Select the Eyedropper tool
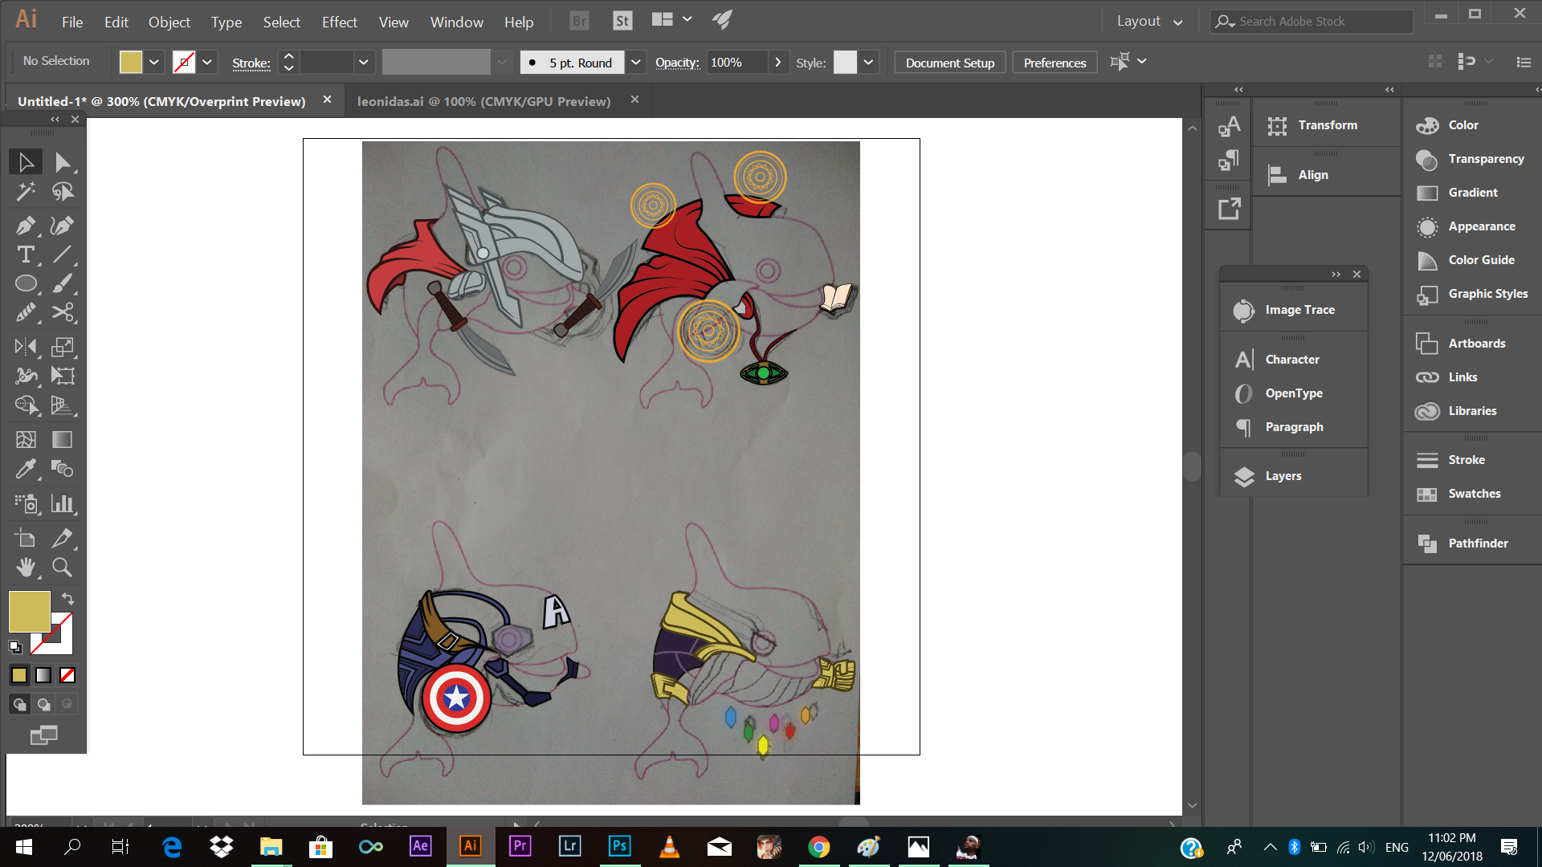The image size is (1542, 867). (x=26, y=468)
